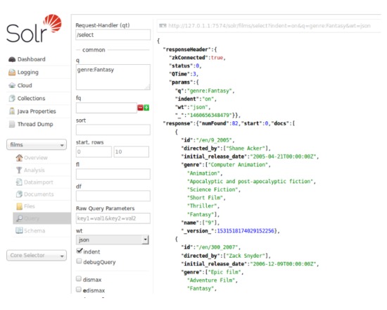Viewport: 387px width, 310px height.
Task: Click the Cloud icon in sidebar
Action: [x=12, y=85]
